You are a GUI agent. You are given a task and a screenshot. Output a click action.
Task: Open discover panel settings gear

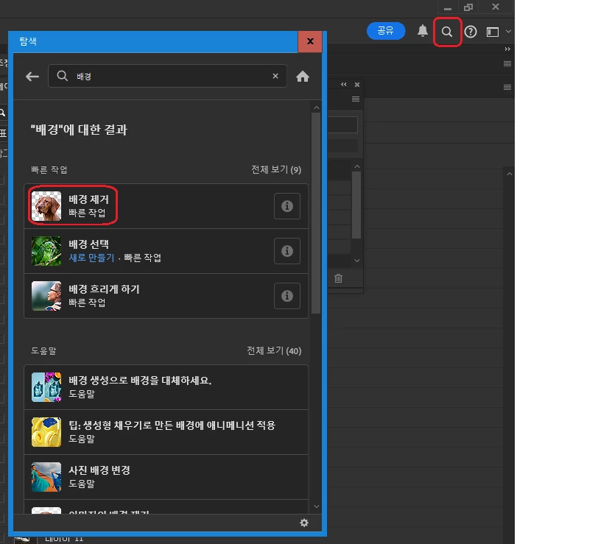(x=304, y=523)
